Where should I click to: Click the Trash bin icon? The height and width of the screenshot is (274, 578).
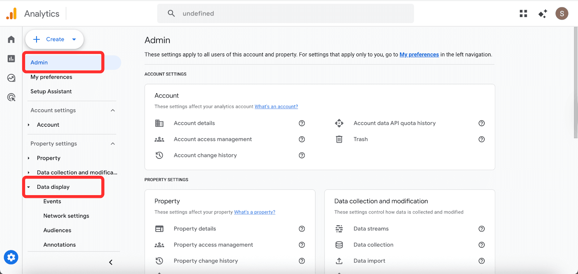pyautogui.click(x=339, y=139)
